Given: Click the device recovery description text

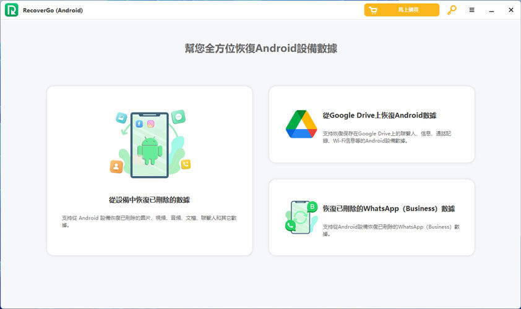Looking at the screenshot, I should click(x=149, y=221).
